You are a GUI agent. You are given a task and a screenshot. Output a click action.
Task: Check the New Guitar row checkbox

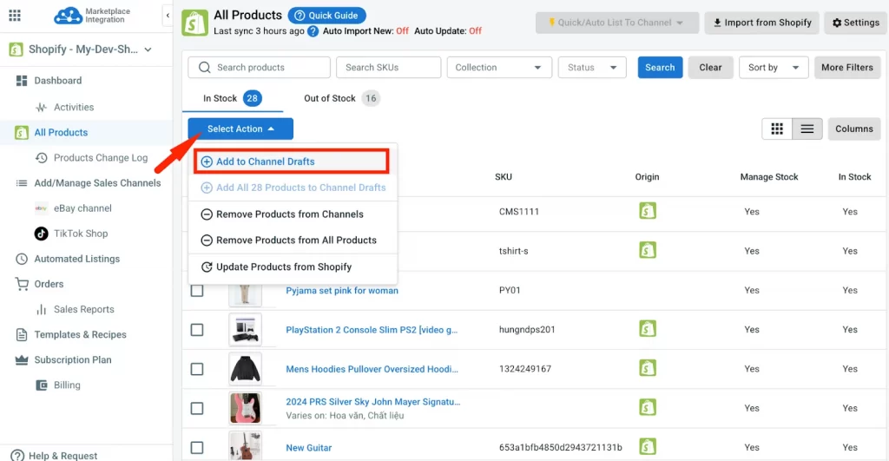point(197,447)
